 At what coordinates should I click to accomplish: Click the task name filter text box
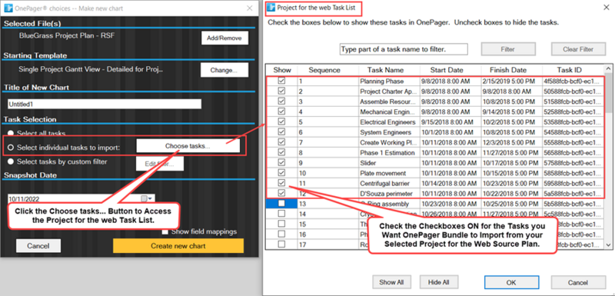click(x=404, y=49)
